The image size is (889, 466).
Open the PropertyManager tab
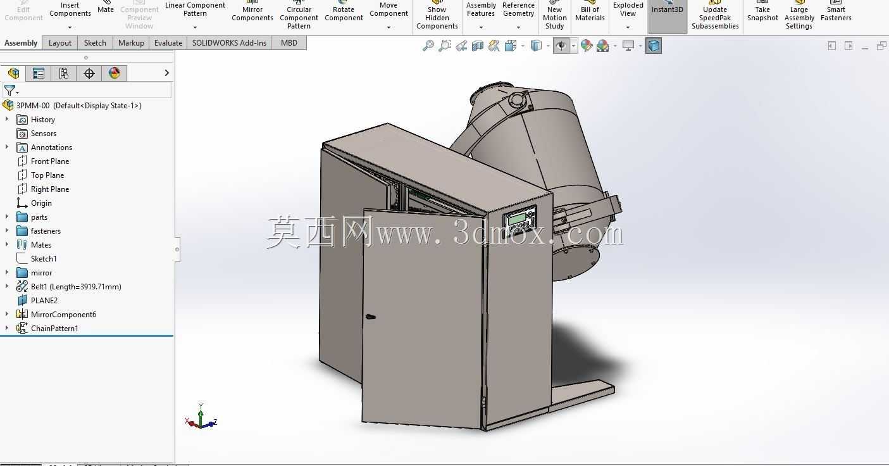tap(39, 73)
